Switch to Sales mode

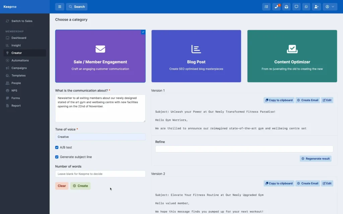tap(22, 21)
